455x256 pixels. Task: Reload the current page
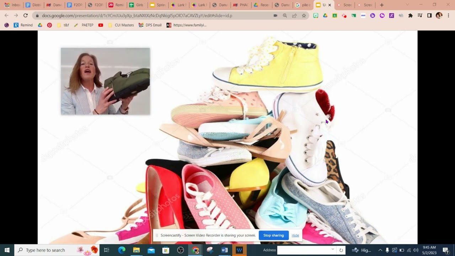pos(26,16)
